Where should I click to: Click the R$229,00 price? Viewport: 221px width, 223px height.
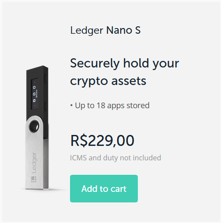[102, 141]
